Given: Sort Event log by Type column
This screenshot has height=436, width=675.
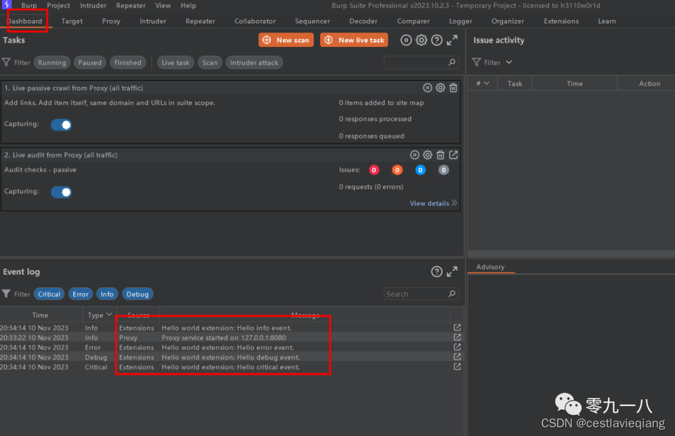Looking at the screenshot, I should [99, 315].
